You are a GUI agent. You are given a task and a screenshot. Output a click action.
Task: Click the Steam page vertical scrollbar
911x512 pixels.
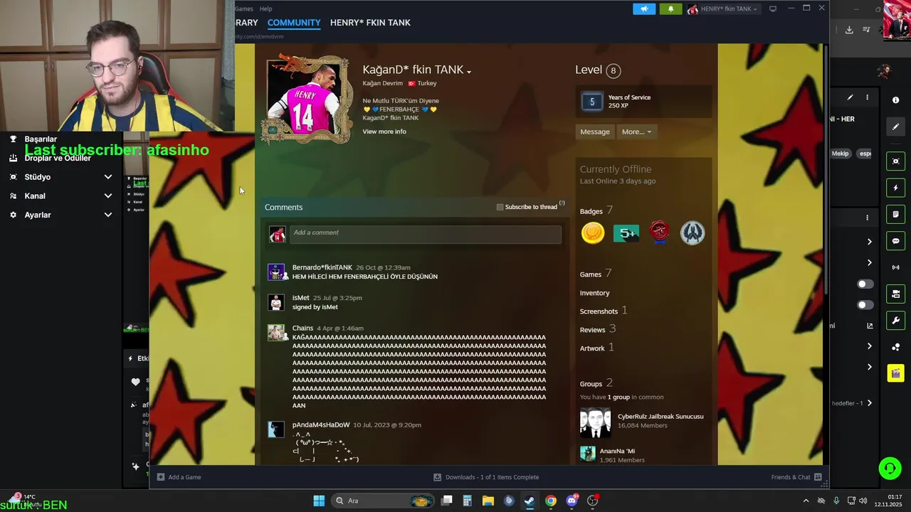[826, 171]
